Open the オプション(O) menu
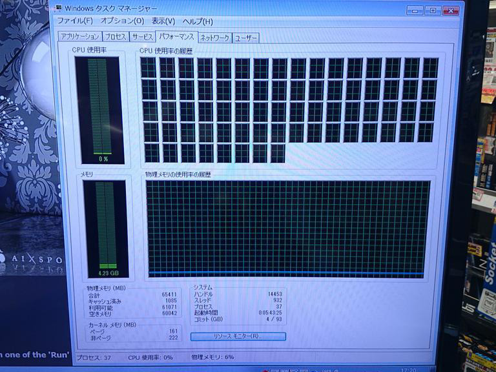Screen dimensions: 496x372 122,21
